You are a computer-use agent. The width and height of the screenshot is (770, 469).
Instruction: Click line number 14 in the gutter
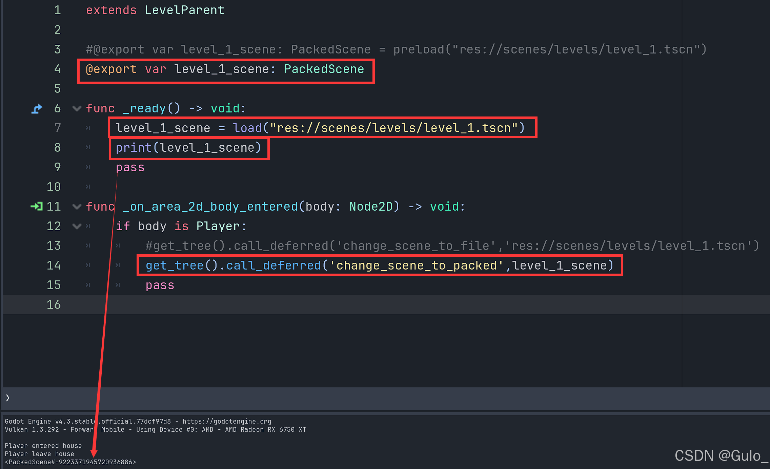pos(54,265)
